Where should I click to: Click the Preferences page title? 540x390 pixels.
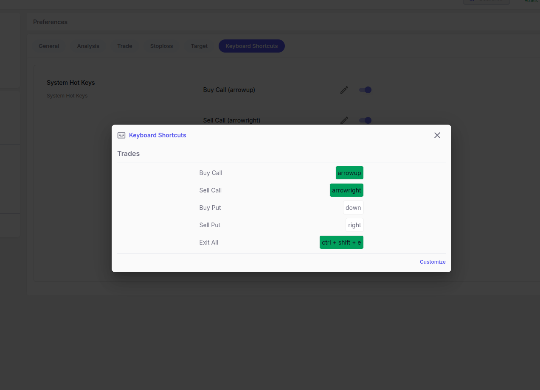[x=50, y=22]
